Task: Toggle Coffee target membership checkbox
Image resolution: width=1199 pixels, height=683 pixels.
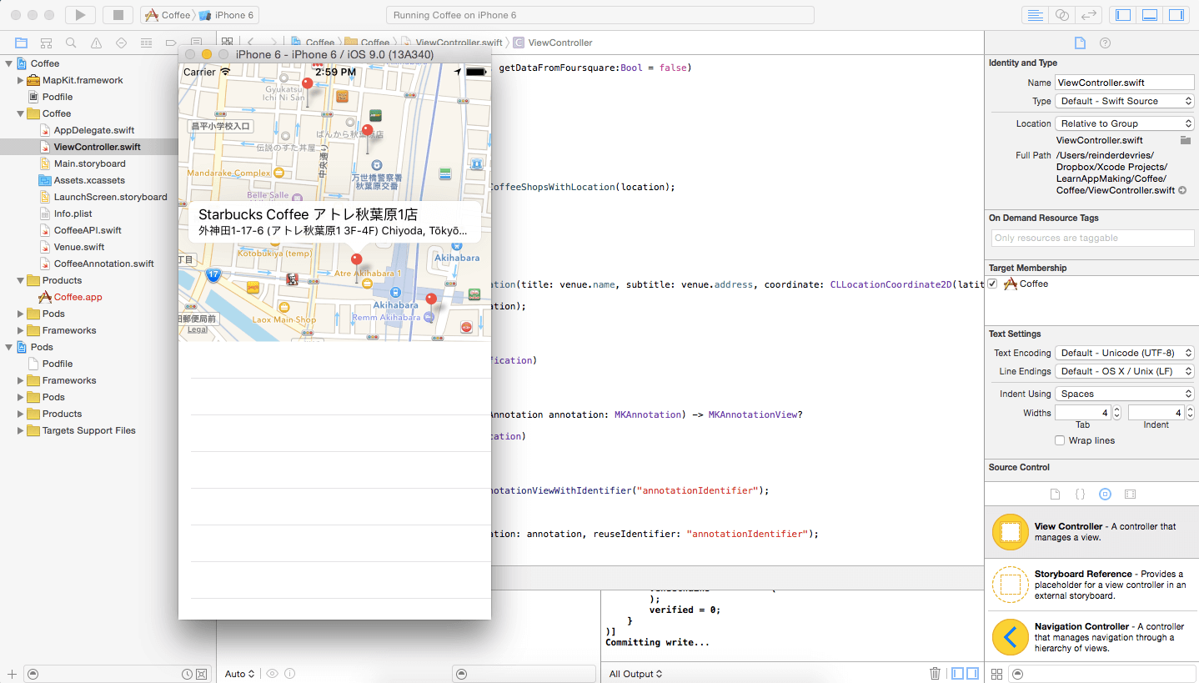Action: pyautogui.click(x=992, y=284)
